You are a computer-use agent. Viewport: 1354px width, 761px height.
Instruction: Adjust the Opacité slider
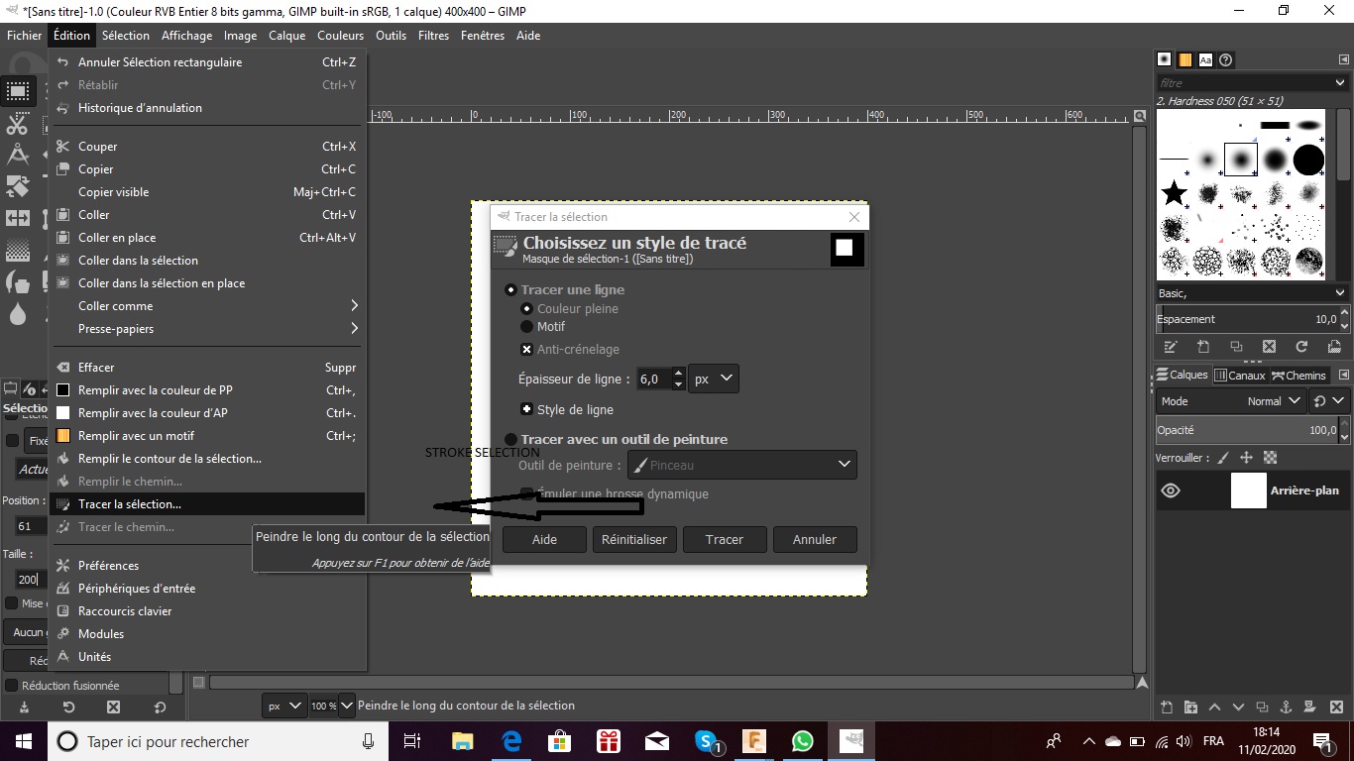[1246, 430]
